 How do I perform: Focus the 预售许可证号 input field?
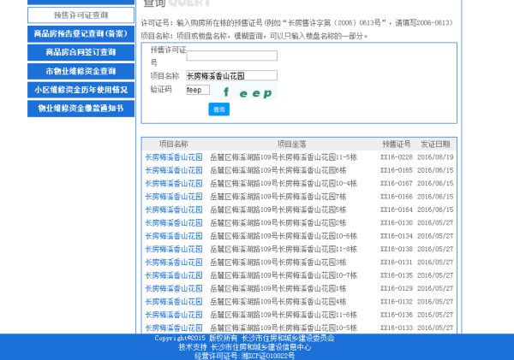coord(231,56)
